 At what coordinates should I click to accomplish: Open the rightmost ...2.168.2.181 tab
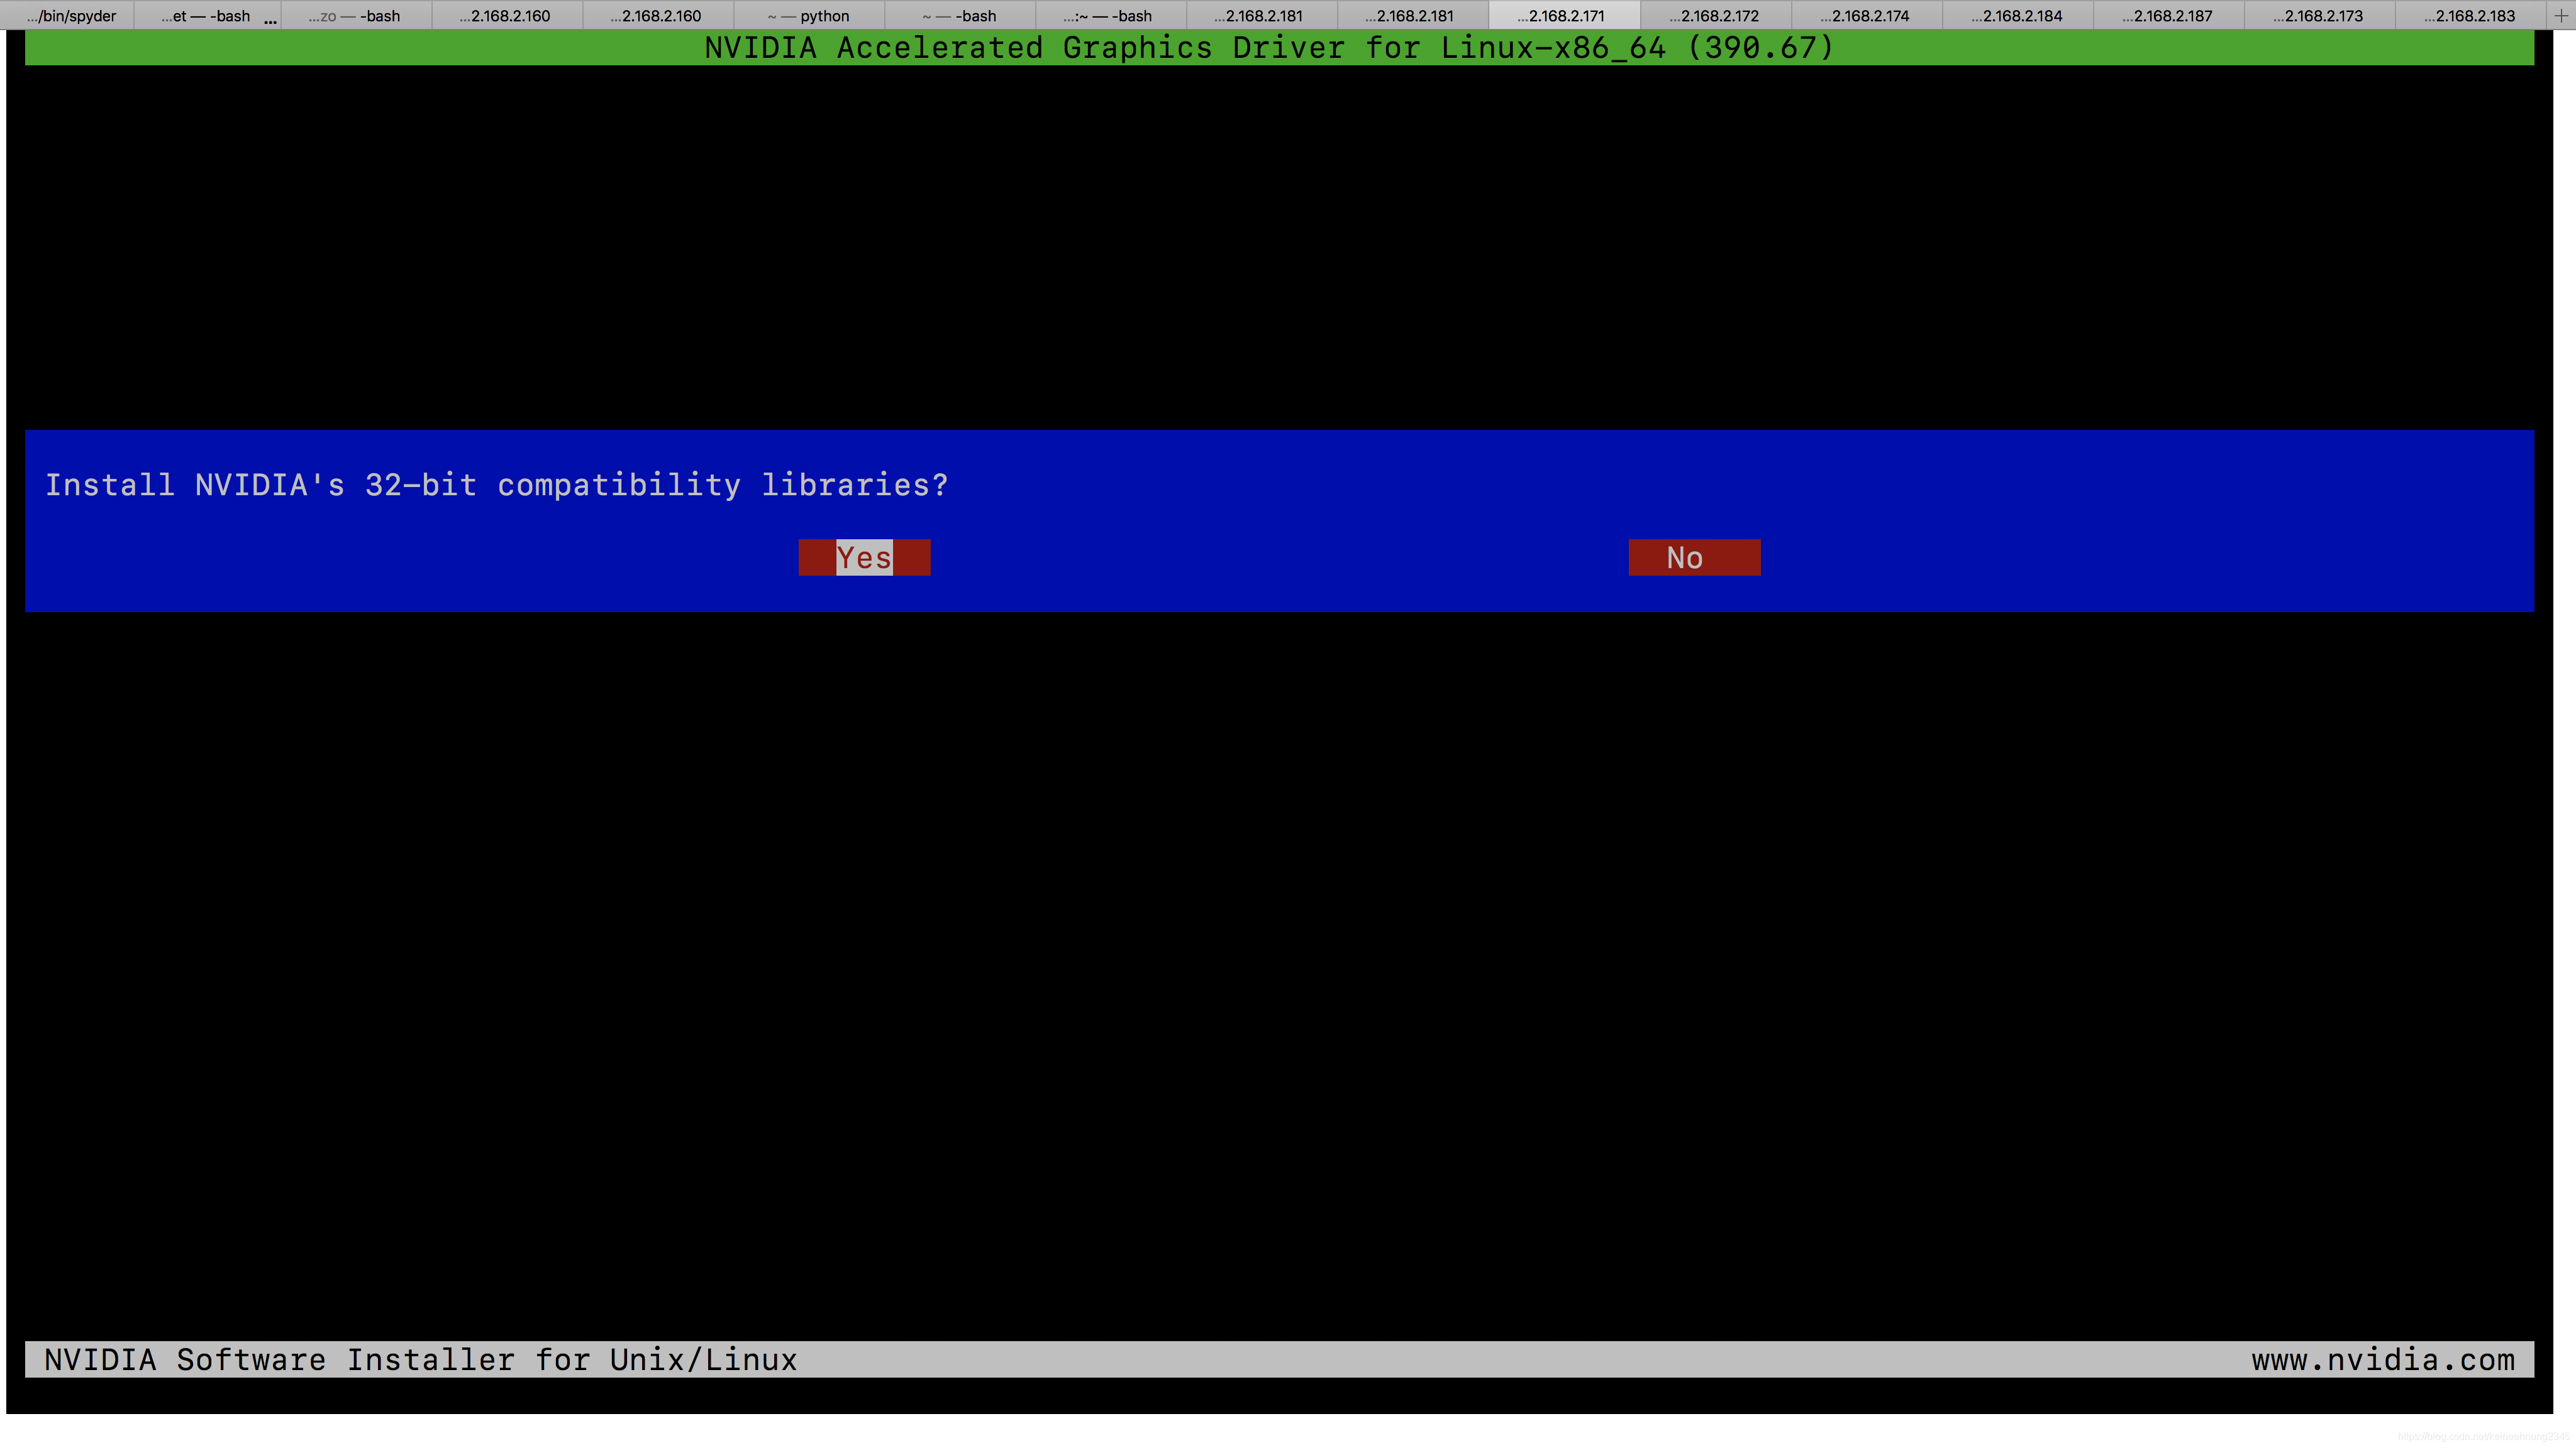click(x=1411, y=16)
